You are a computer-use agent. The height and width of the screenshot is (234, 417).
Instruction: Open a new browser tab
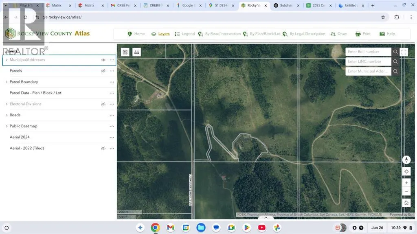(x=373, y=5)
